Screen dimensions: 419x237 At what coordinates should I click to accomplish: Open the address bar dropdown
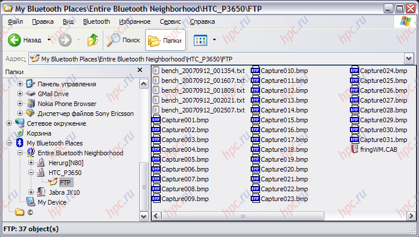409,59
